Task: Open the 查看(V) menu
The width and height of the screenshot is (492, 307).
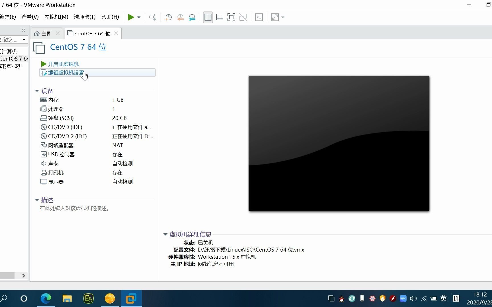Action: (30, 17)
